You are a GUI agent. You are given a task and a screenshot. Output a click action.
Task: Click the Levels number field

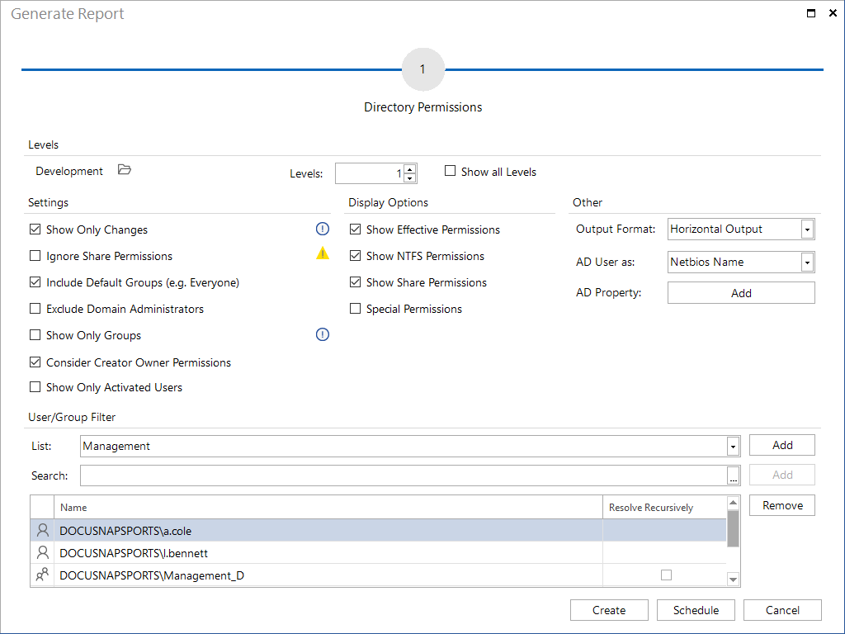[x=370, y=173]
